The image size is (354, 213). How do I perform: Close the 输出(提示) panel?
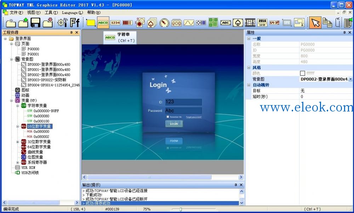coord(241,185)
